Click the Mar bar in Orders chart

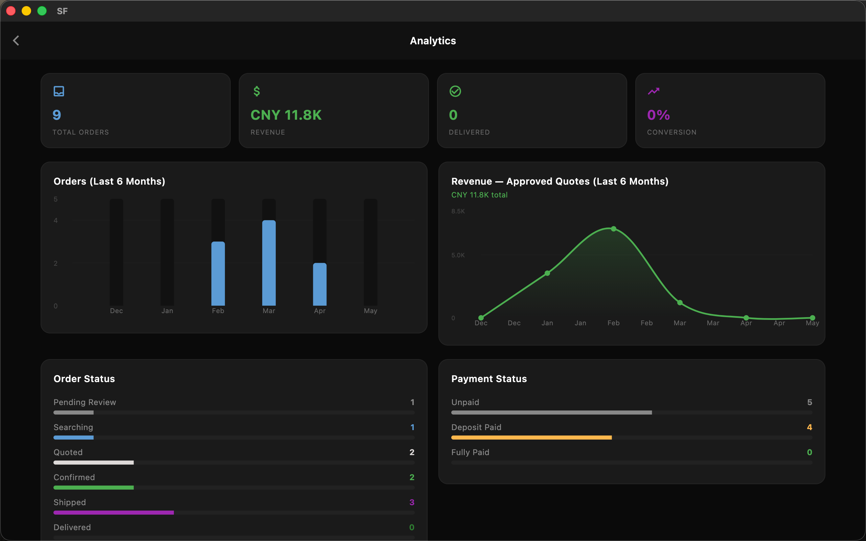coord(269,263)
